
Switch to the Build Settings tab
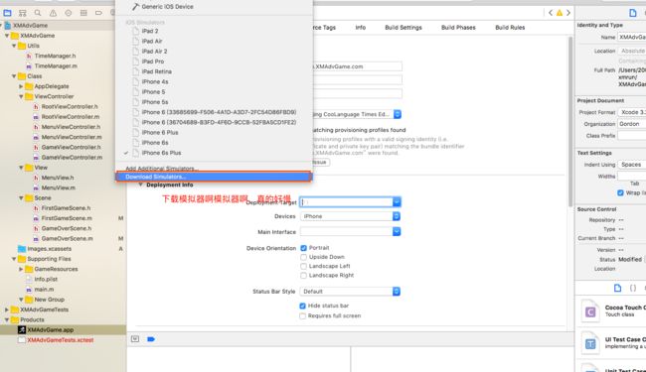(x=404, y=28)
